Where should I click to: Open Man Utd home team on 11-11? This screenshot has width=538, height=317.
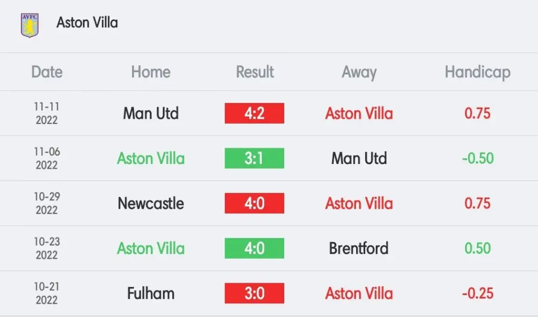151,114
